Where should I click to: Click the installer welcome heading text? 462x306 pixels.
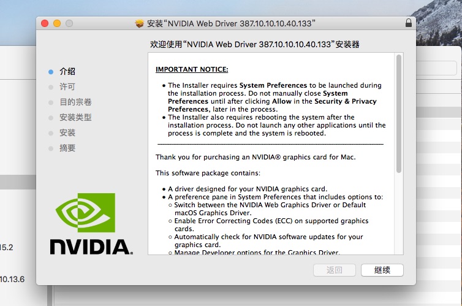click(254, 45)
